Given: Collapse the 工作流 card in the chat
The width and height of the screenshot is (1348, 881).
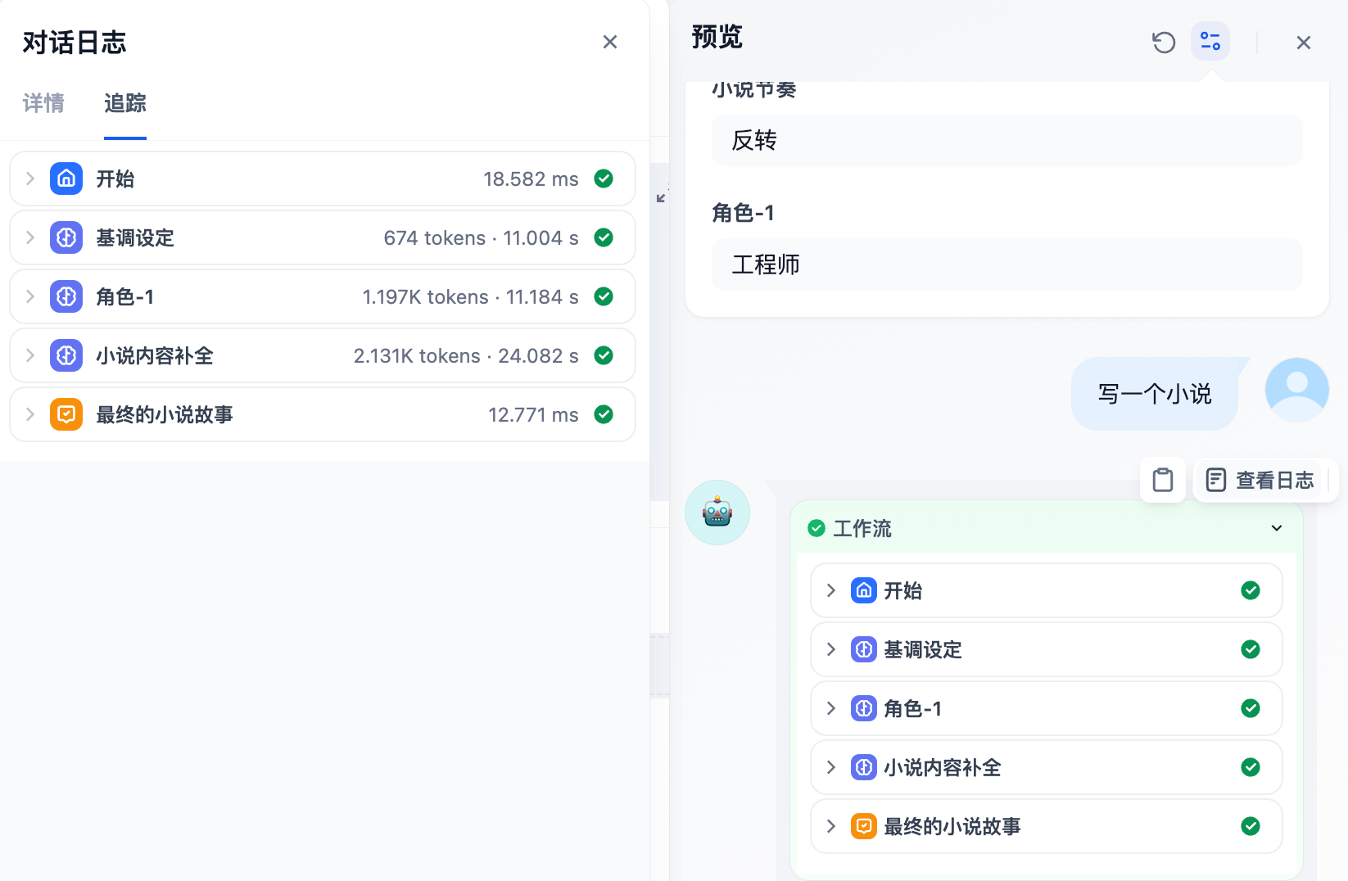Looking at the screenshot, I should 1276,528.
